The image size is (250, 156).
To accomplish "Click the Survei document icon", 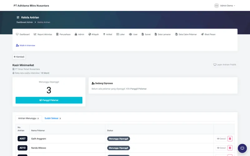I will pos(143,34).
